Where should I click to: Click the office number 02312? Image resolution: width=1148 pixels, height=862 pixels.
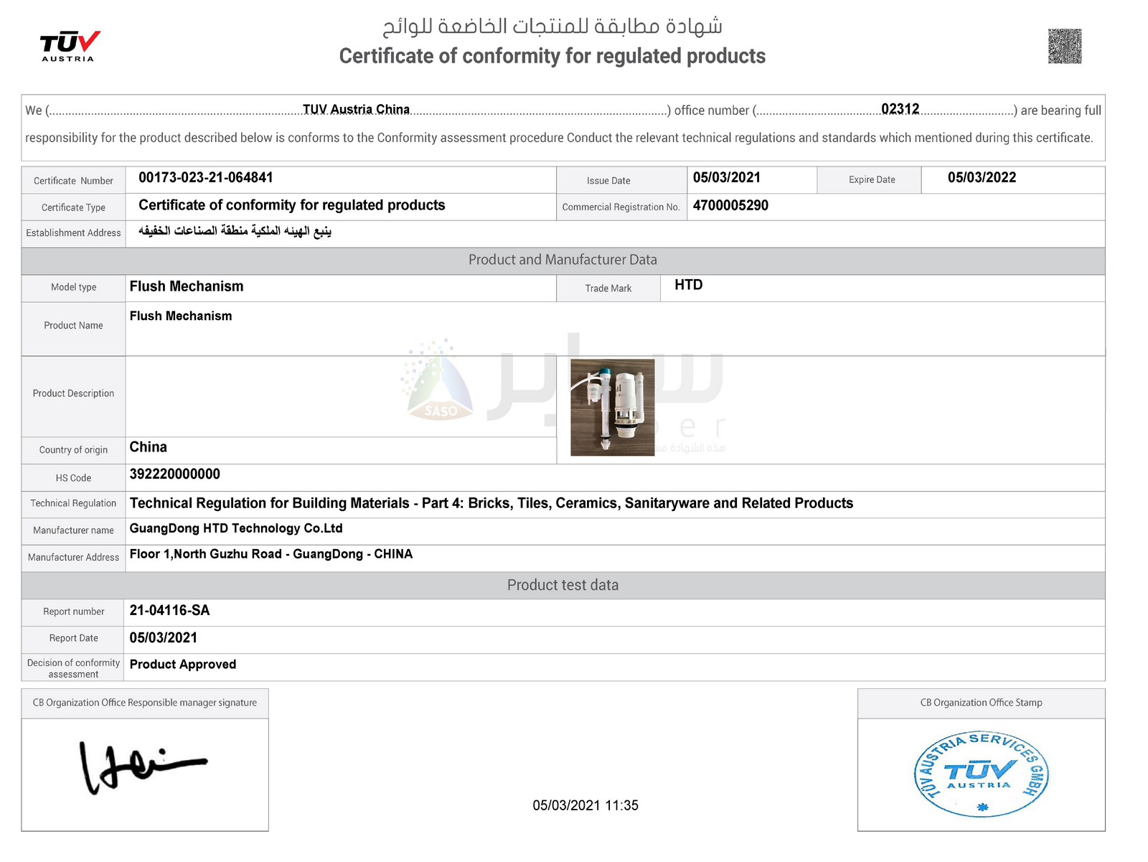pos(900,109)
